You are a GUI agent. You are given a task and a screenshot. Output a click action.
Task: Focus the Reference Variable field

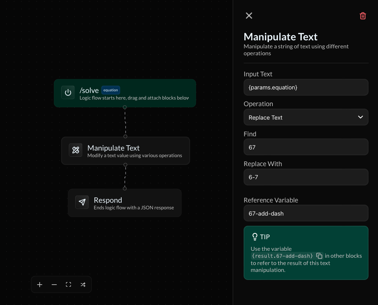click(306, 213)
